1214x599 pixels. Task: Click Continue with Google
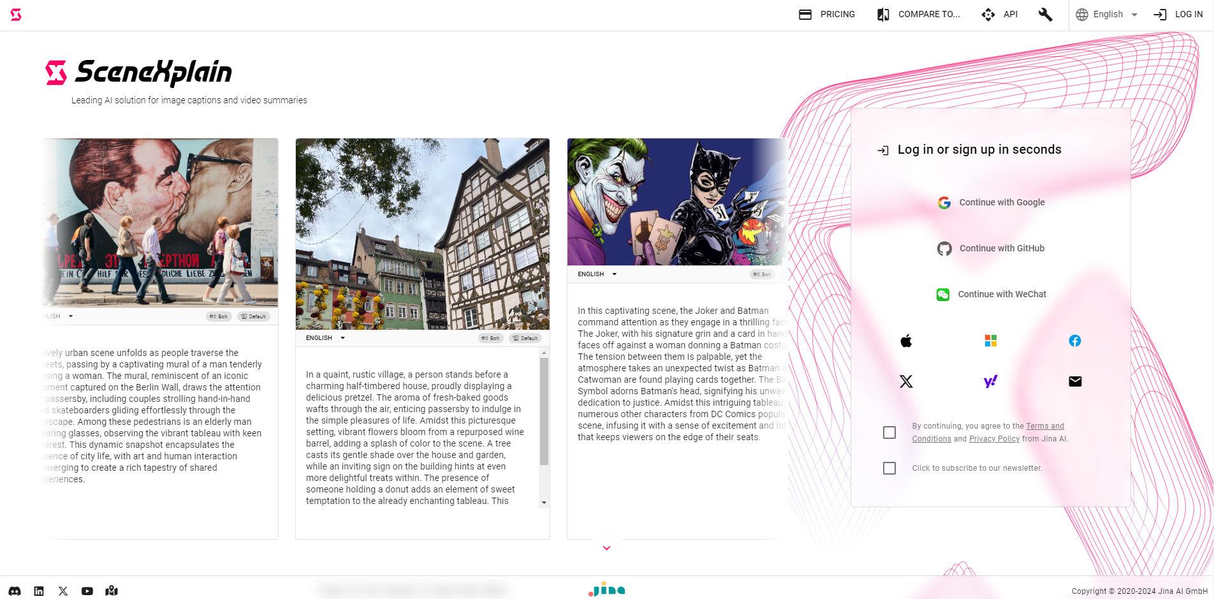click(x=991, y=202)
